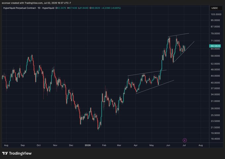Click the 103.0000 price axis label
Screen dimensions: 225x159
[216, 14]
